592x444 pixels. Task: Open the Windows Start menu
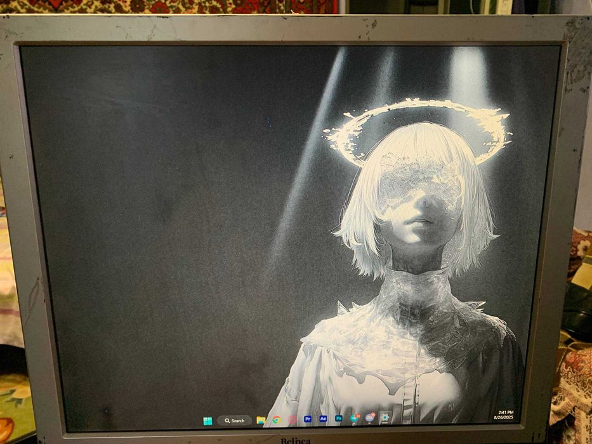[207, 421]
